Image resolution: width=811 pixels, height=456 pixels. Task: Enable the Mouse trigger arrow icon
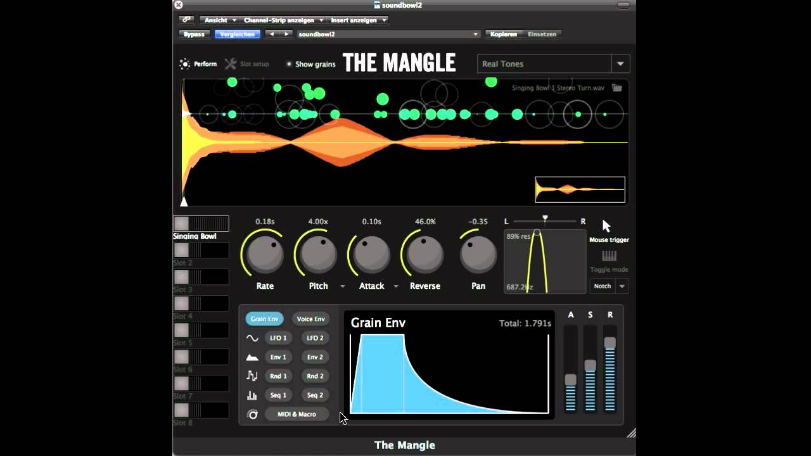(x=606, y=226)
